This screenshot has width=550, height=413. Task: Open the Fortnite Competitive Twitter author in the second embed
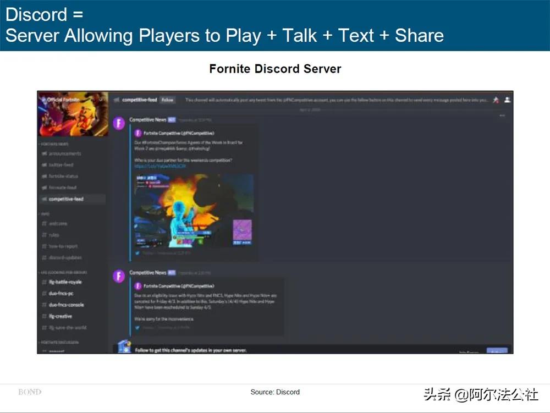point(179,286)
